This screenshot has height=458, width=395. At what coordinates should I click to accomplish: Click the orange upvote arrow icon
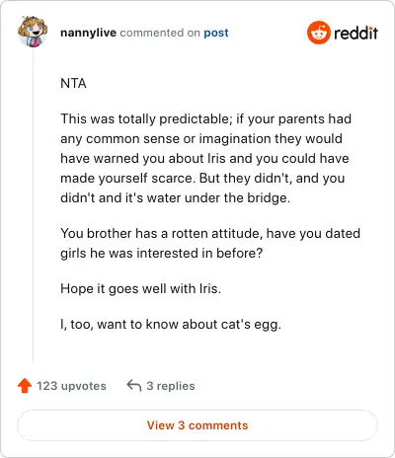click(x=25, y=386)
